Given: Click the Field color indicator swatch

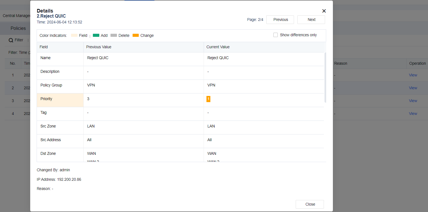Looking at the screenshot, I should [x=74, y=35].
